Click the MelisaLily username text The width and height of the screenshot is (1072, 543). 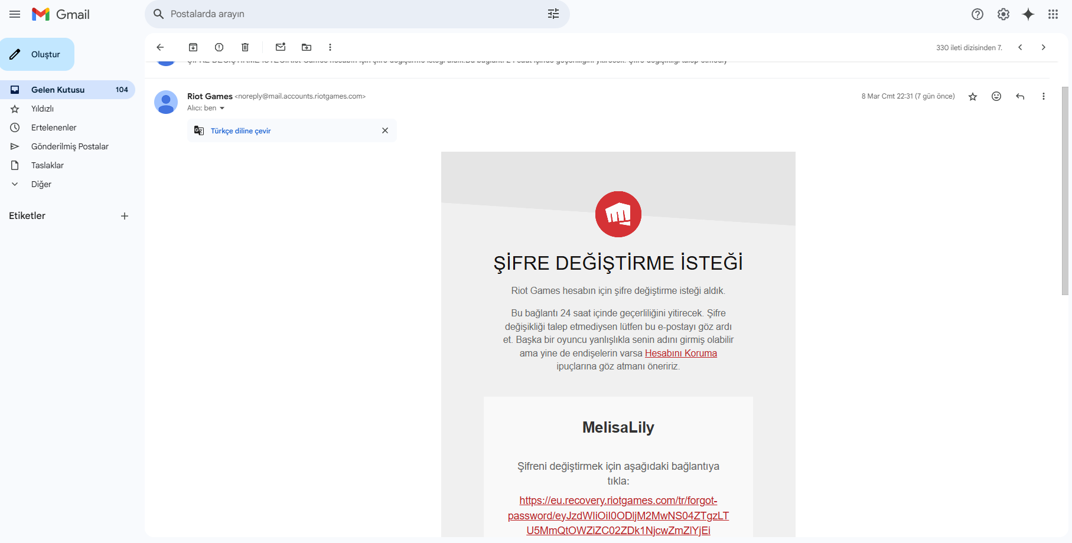[618, 427]
